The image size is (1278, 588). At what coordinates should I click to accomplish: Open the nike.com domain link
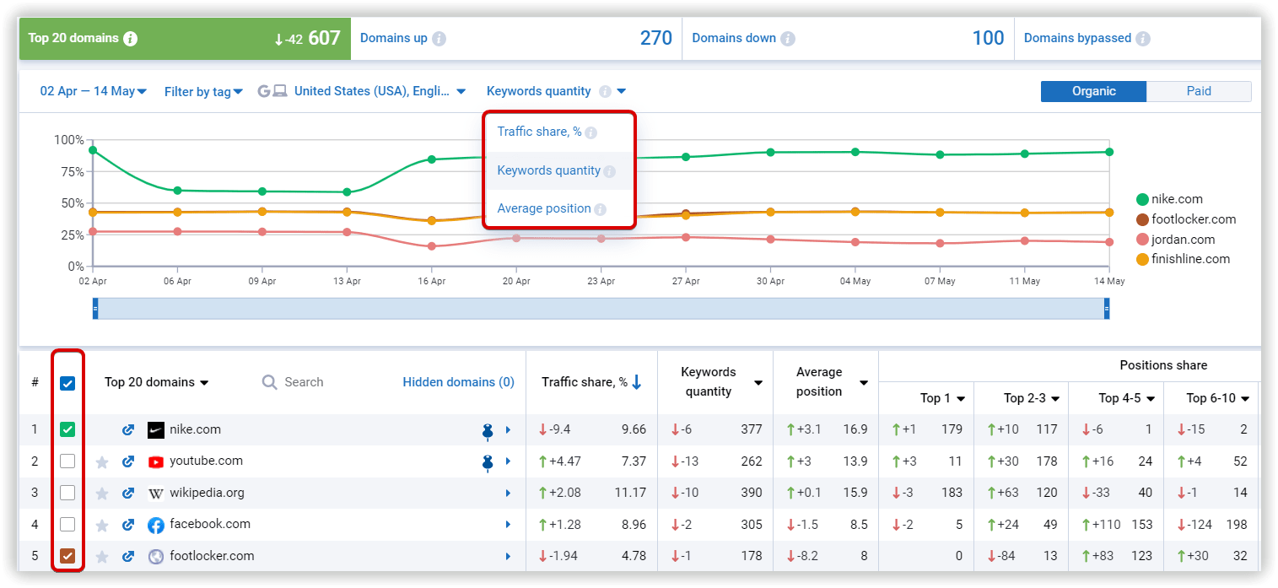[x=195, y=429]
